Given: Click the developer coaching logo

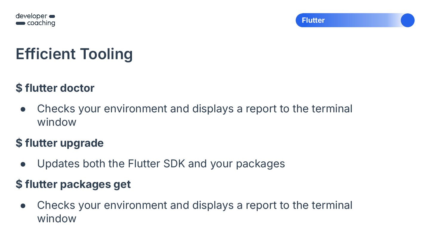Looking at the screenshot, I should pos(35,20).
